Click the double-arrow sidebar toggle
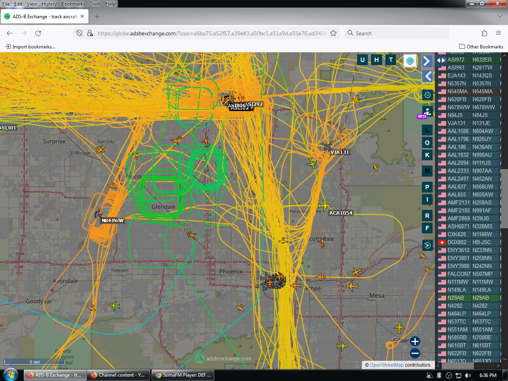508x381 pixels. pos(441,60)
